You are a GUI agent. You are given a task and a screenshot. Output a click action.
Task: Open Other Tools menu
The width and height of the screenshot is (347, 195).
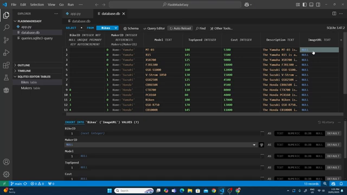tap(221, 28)
